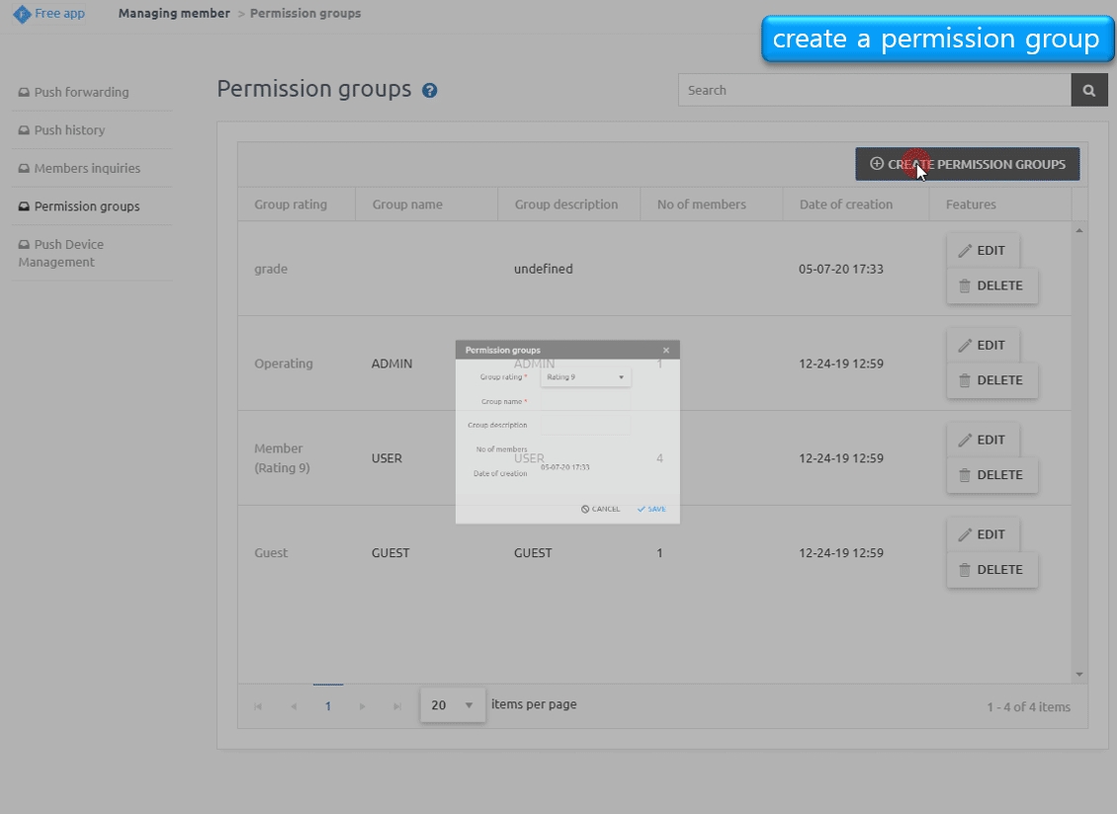Go to previous page arrow
The width and height of the screenshot is (1117, 814).
294,706
